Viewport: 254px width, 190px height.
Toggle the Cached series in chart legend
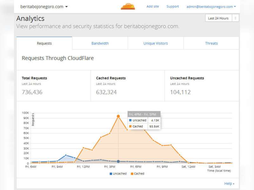pos(139,174)
